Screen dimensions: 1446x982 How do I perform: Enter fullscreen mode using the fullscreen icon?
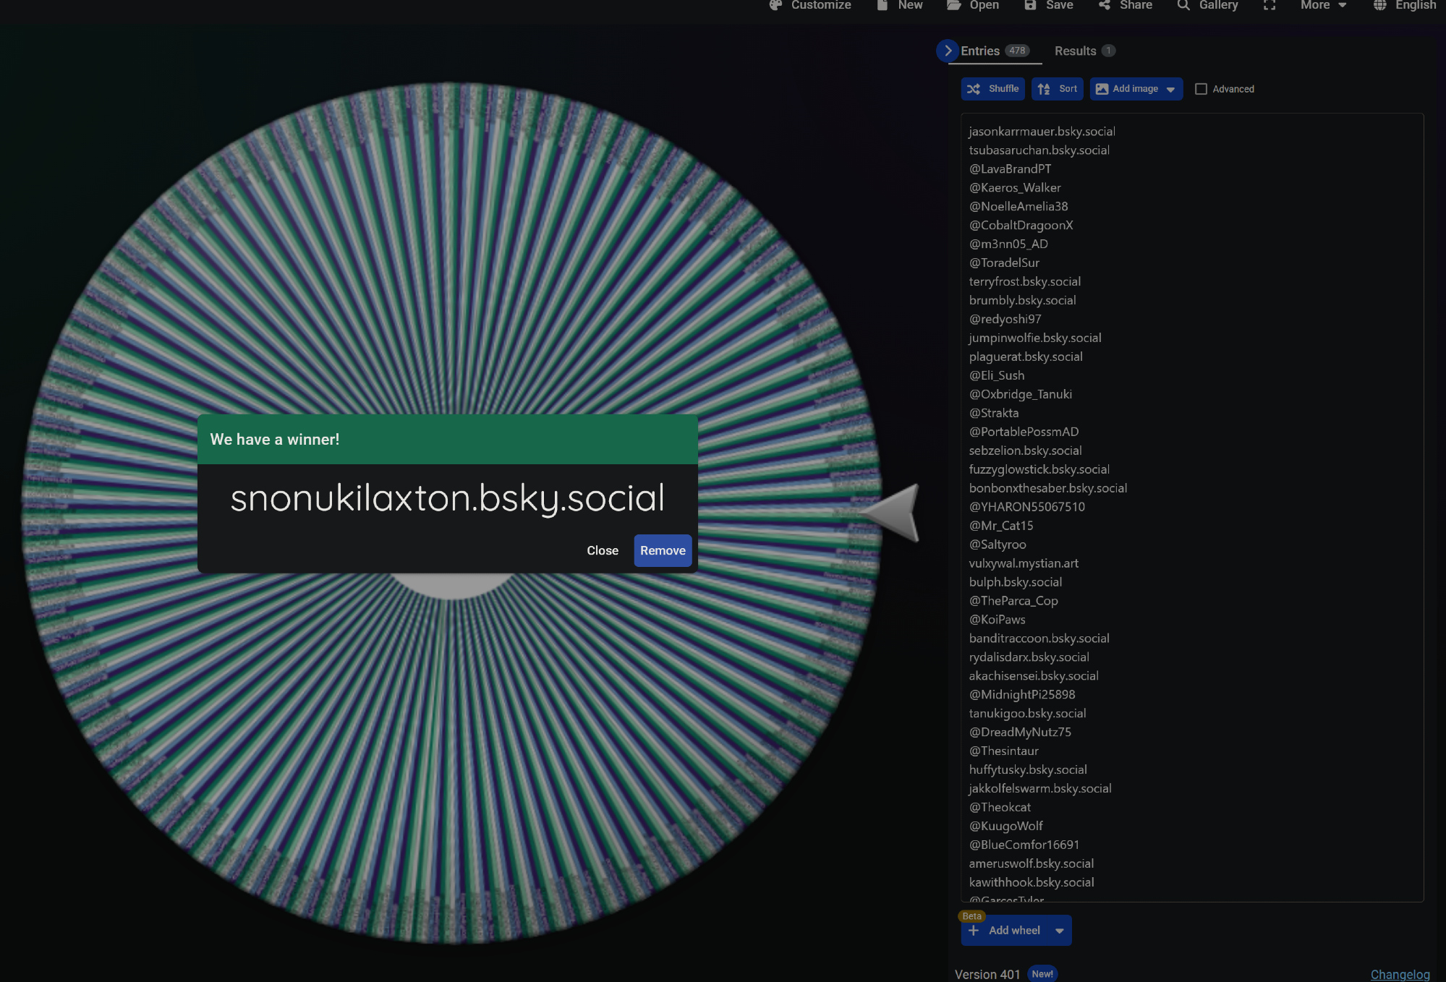click(x=1269, y=5)
